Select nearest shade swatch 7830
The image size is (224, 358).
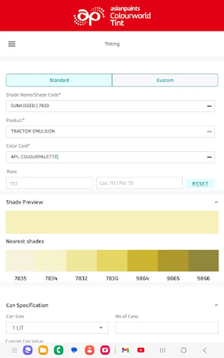(x=112, y=261)
